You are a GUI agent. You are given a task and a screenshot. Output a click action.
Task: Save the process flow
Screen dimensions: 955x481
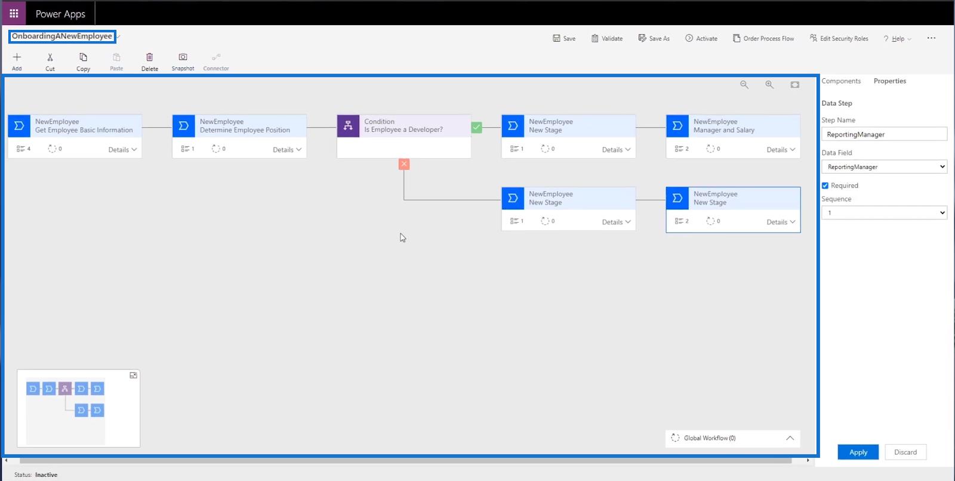pos(564,38)
